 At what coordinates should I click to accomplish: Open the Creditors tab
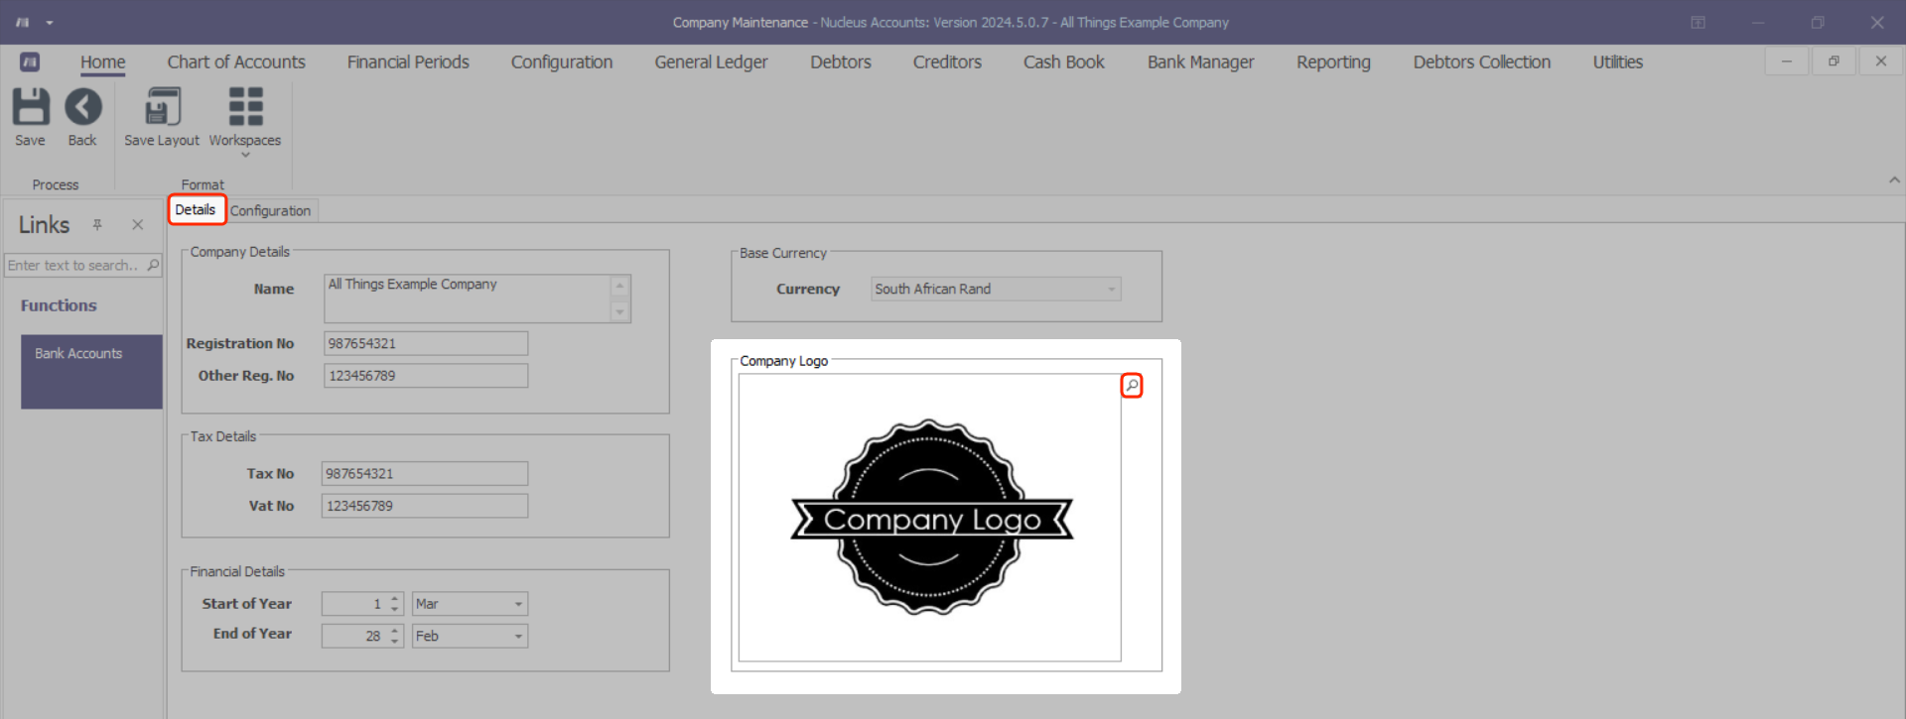(x=947, y=61)
